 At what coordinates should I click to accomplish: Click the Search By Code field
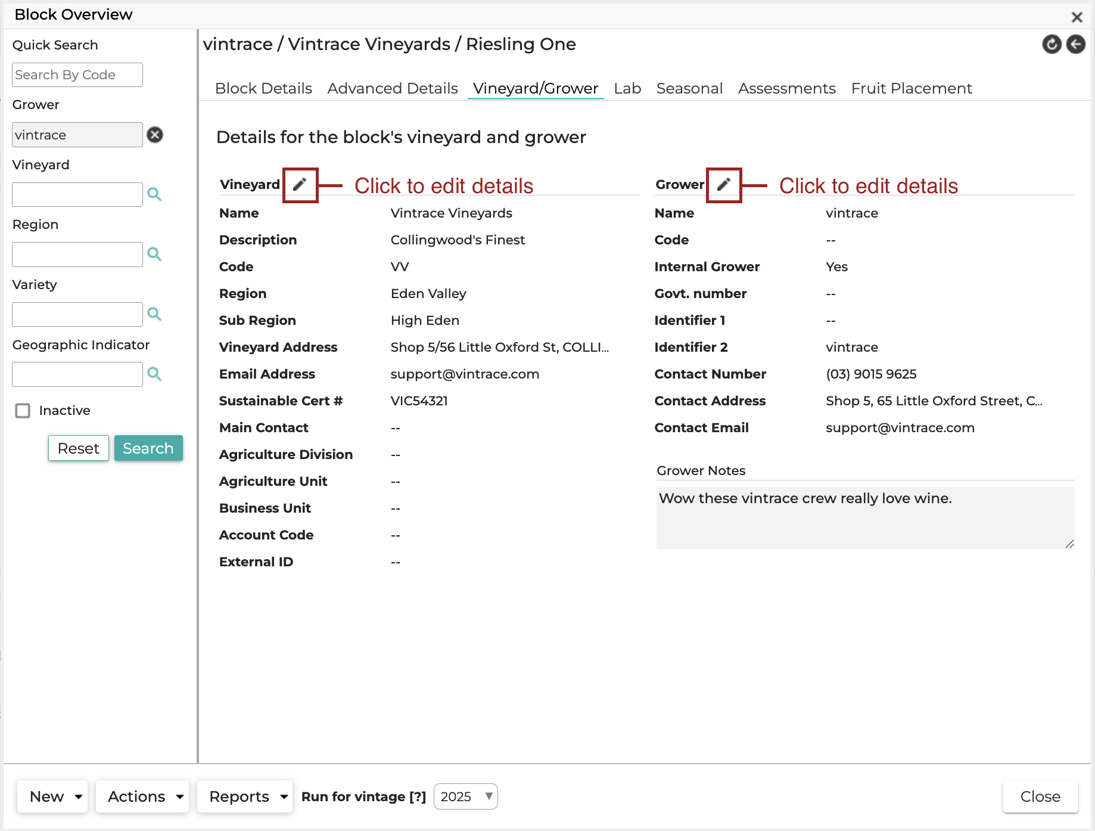[x=77, y=75]
